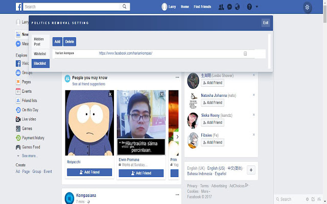Open Messenger icon in top bar
Viewport: 327px width, 204px height.
point(229,7)
